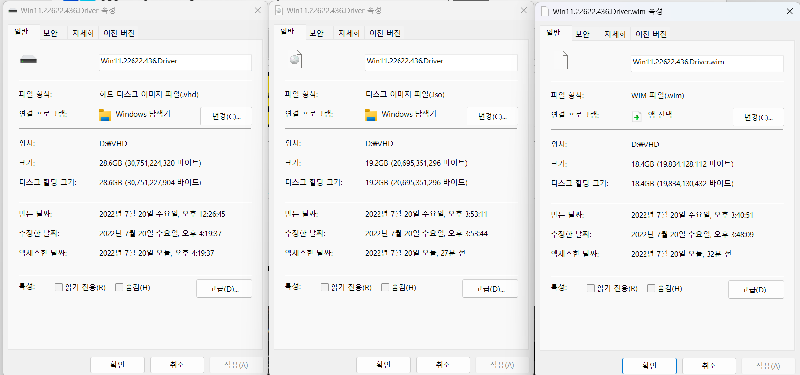This screenshot has width=800, height=375.
Task: Close the ISO properties dialog
Action: (524, 10)
